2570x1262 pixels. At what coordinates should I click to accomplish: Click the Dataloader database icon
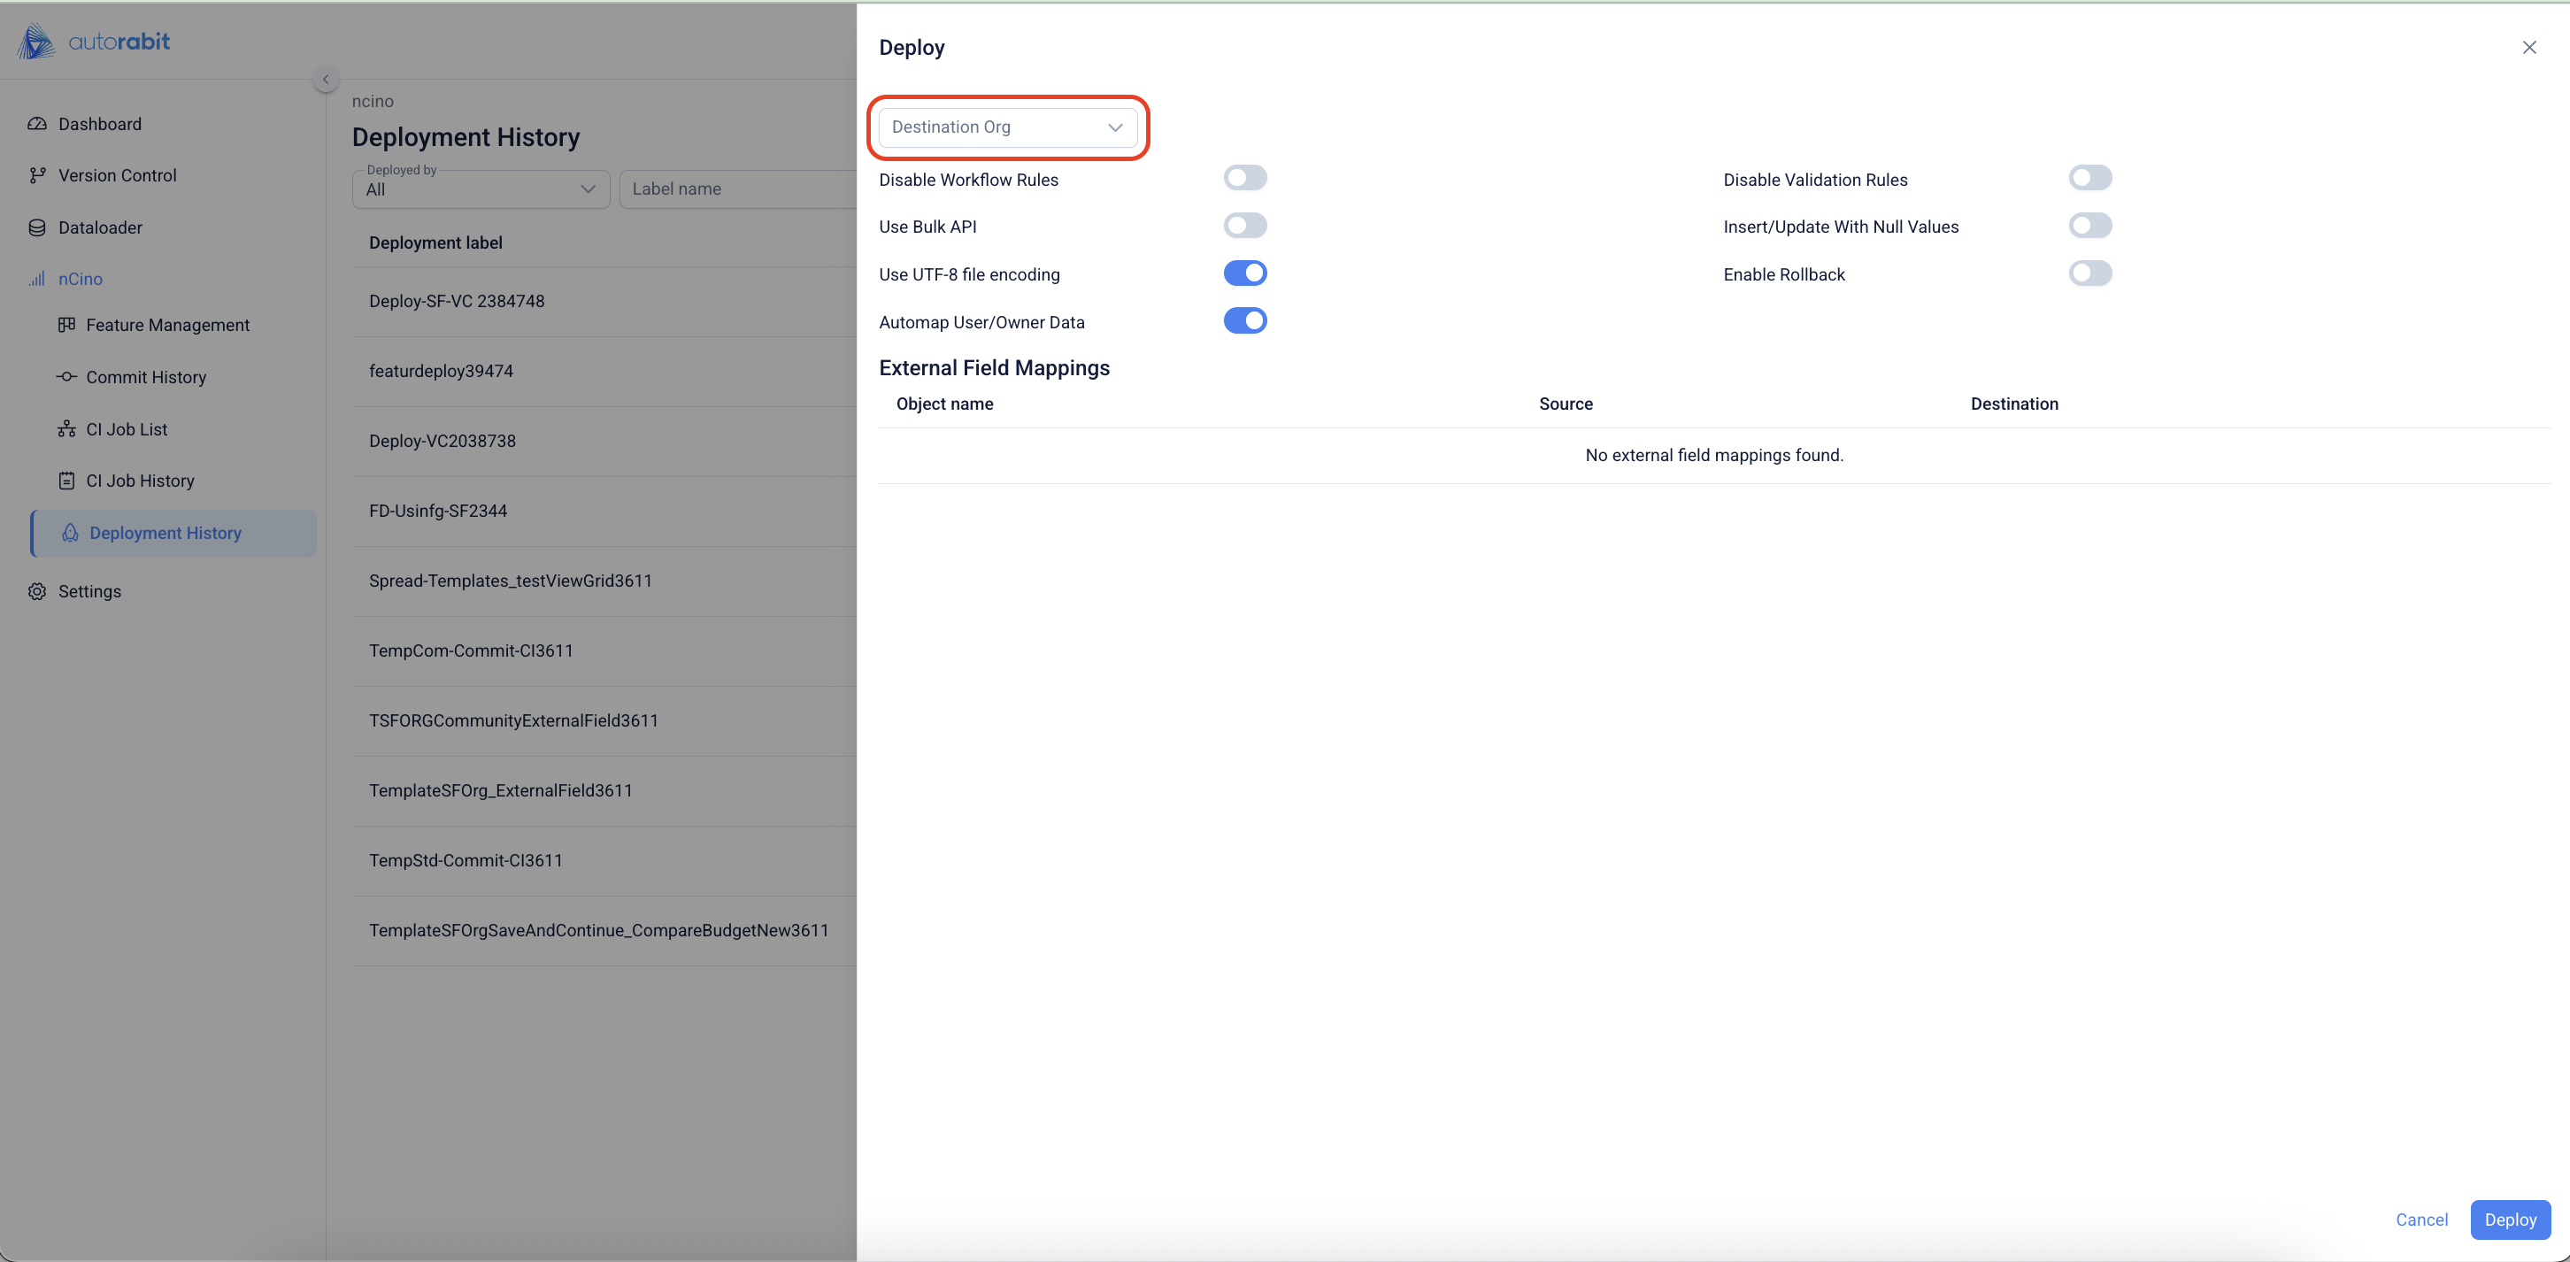coord(37,227)
